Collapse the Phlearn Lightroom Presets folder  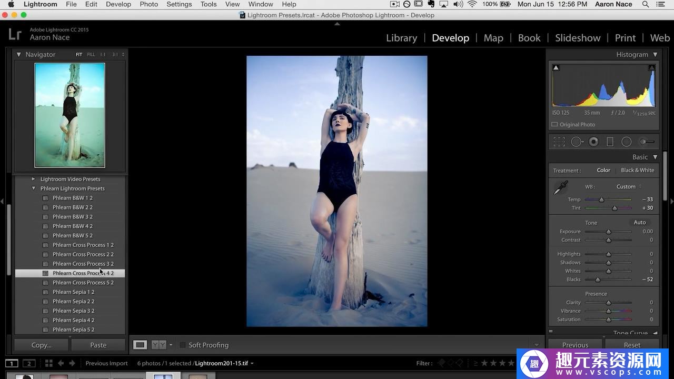point(33,188)
